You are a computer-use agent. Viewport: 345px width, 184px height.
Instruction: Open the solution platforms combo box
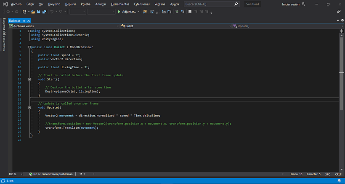[x=101, y=12]
